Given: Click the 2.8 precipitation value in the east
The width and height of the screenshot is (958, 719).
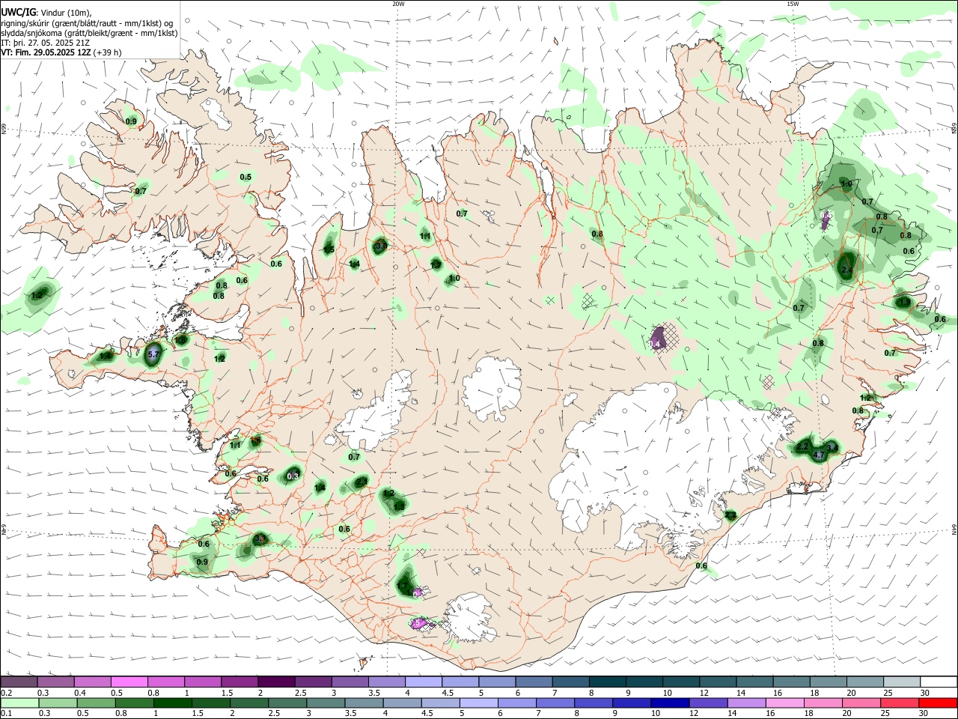Looking at the screenshot, I should coord(847,270).
